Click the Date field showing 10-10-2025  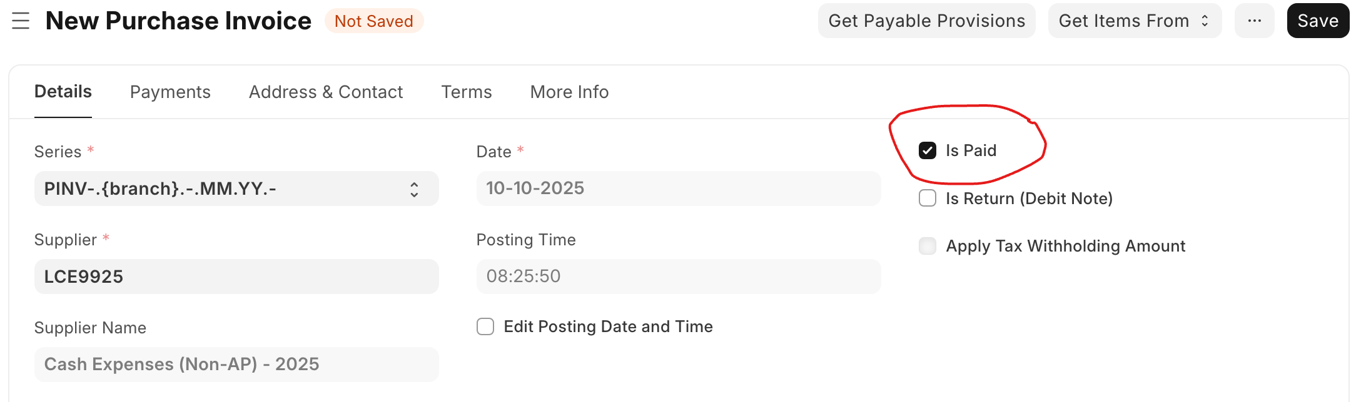pyautogui.click(x=679, y=189)
